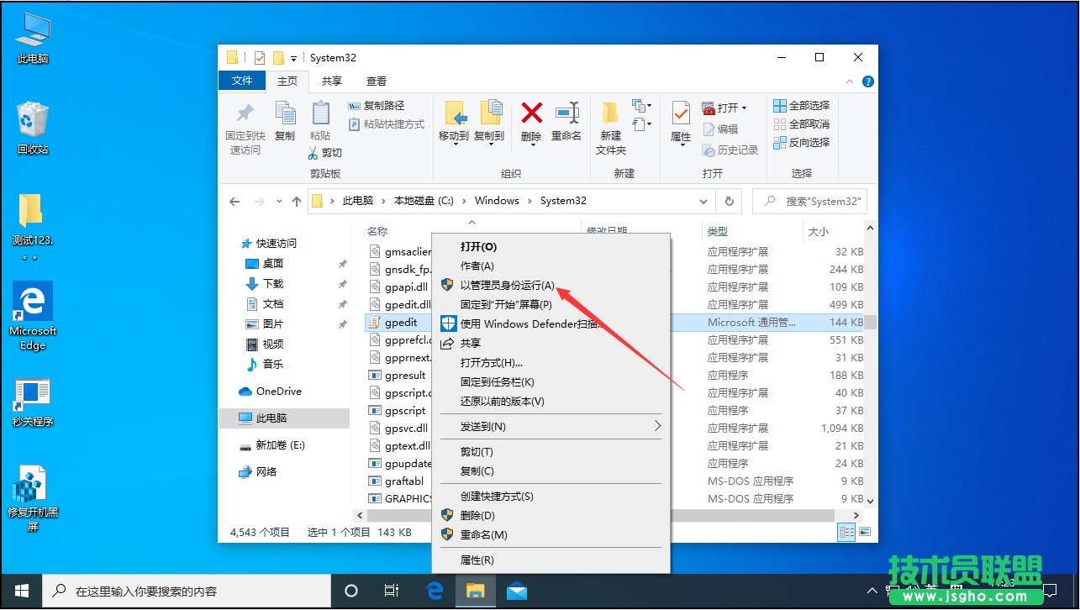Viewport: 1080px width, 610px height.
Task: Click the Back navigation arrow
Action: [x=235, y=201]
